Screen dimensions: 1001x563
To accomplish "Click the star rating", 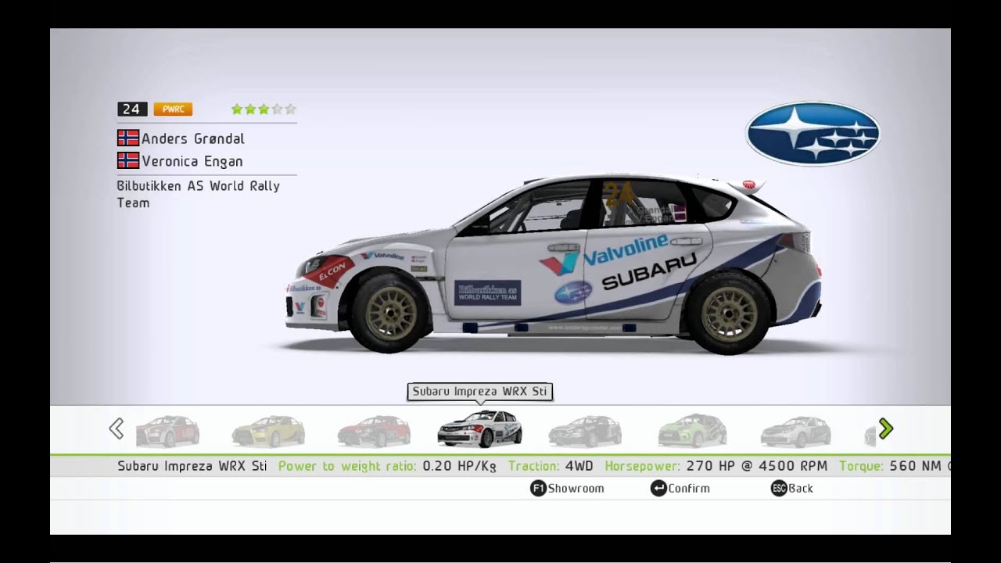I will (264, 109).
